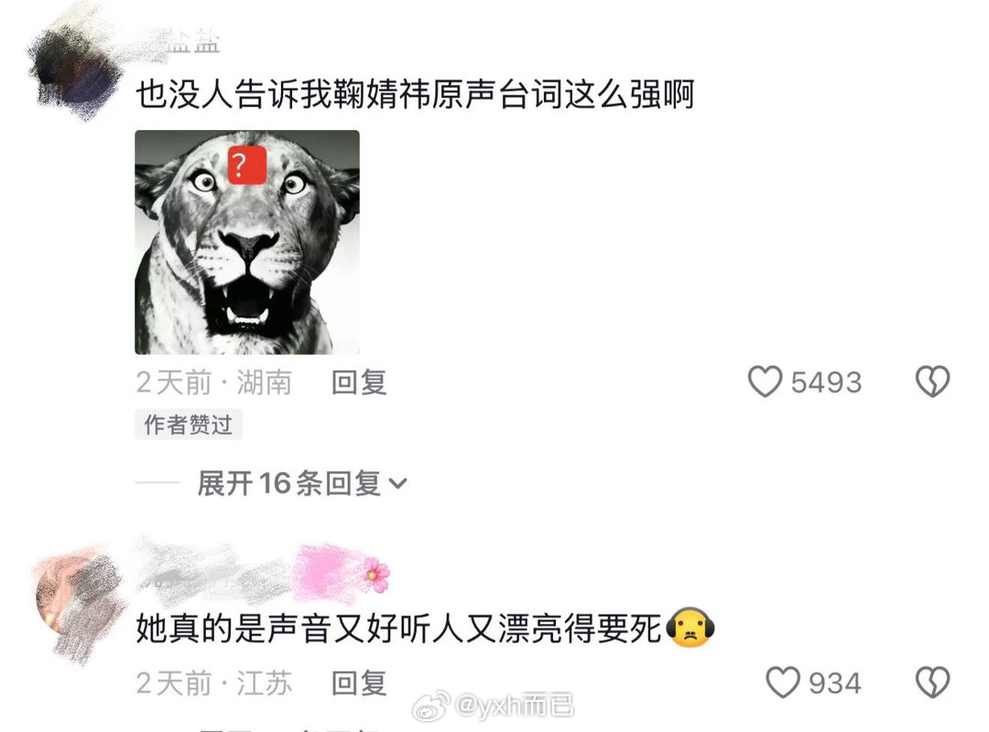Open the shocked lion meme image
This screenshot has height=732, width=989.
point(247,242)
